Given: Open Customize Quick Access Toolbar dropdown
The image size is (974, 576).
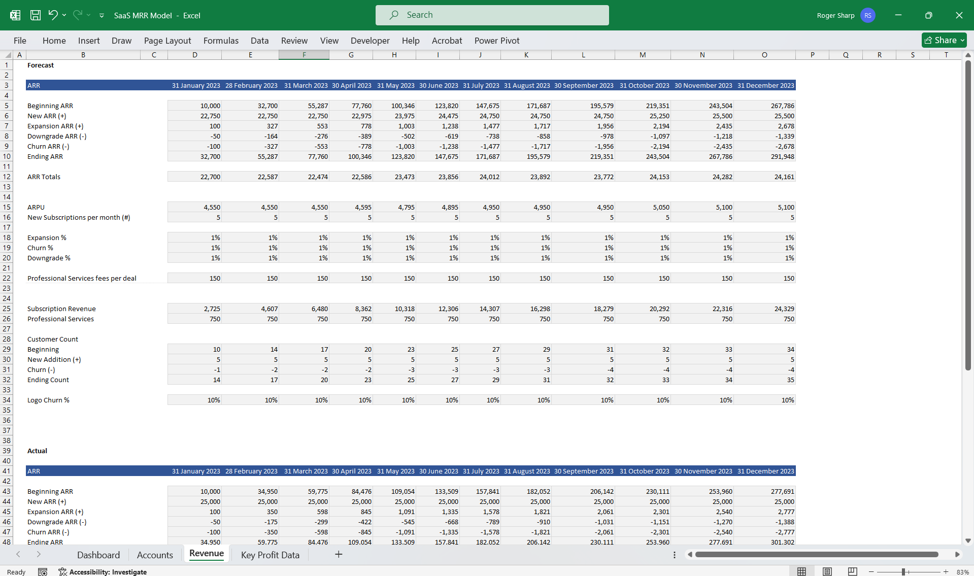Looking at the screenshot, I should [x=102, y=16].
